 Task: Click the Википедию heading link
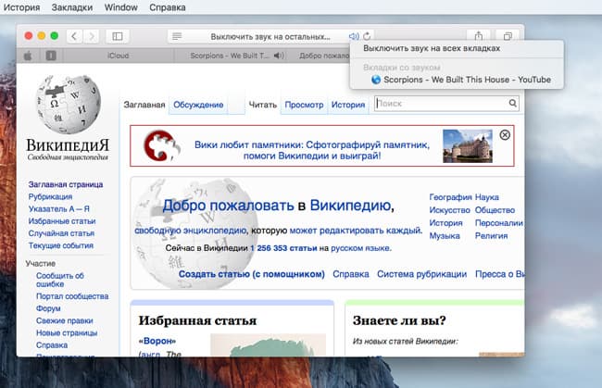350,206
